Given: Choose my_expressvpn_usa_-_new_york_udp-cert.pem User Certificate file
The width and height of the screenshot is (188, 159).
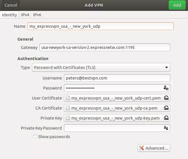Looking at the screenshot, I should pos(113,98).
